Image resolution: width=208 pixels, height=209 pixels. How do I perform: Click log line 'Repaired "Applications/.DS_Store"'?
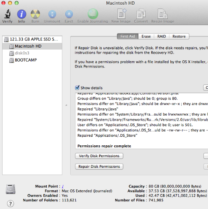(x=107, y=136)
